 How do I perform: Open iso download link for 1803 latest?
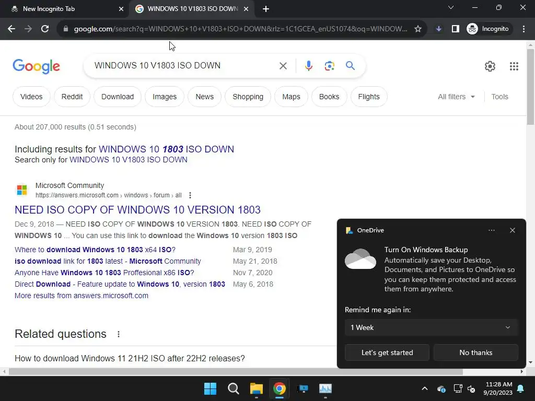coord(108,261)
